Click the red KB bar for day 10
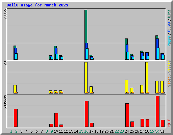The image size is (173, 135). point(56,120)
